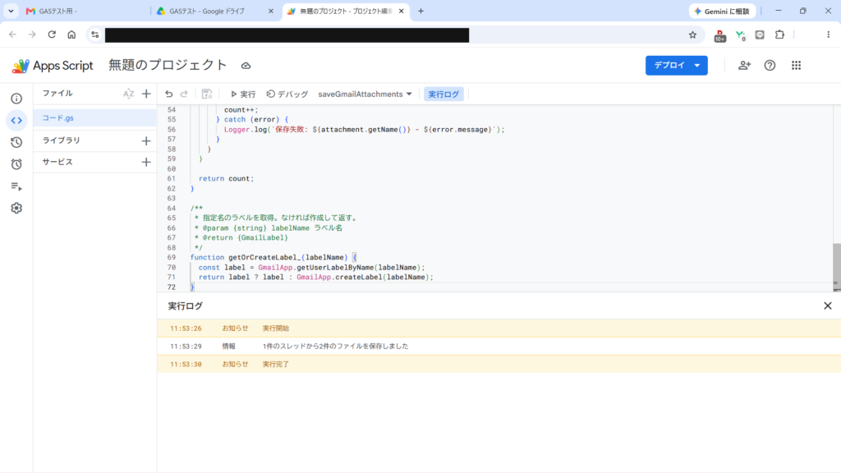The height and width of the screenshot is (473, 841).
Task: Click the Apps Script logo
Action: tap(52, 66)
